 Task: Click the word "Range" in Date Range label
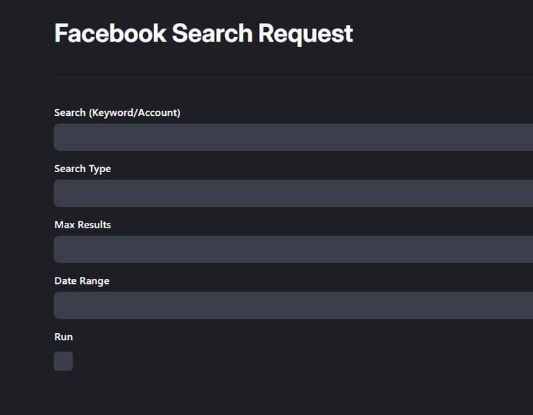(x=94, y=281)
